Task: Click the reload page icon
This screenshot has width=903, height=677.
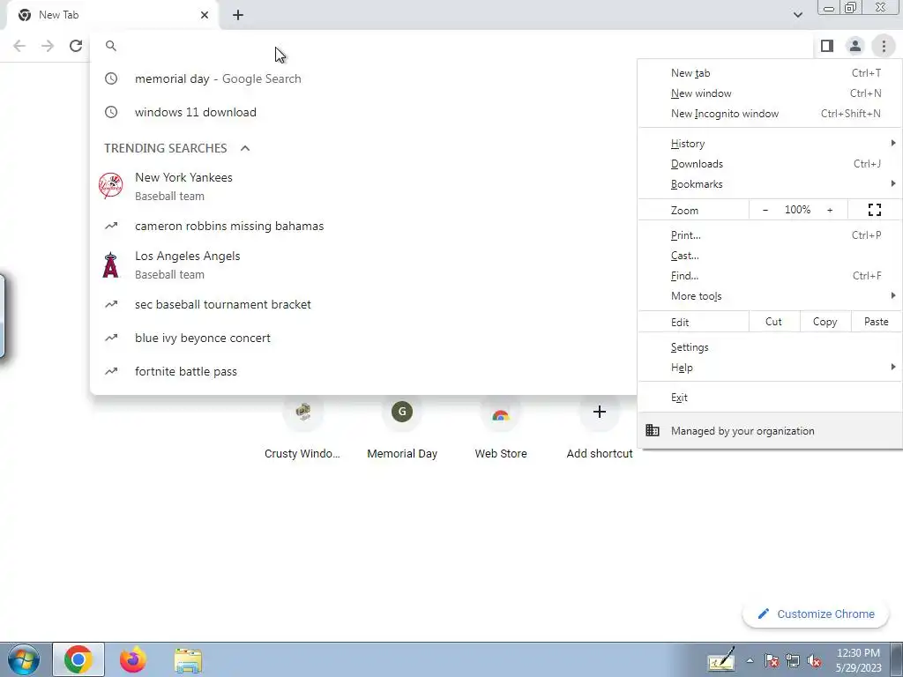Action: 76,46
